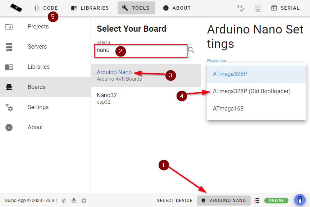Choose ATmega168 from the processor list
The width and height of the screenshot is (310, 207).
coord(228,108)
